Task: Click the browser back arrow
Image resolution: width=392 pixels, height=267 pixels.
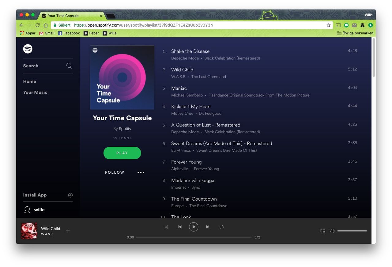Action: pyautogui.click(x=21, y=25)
